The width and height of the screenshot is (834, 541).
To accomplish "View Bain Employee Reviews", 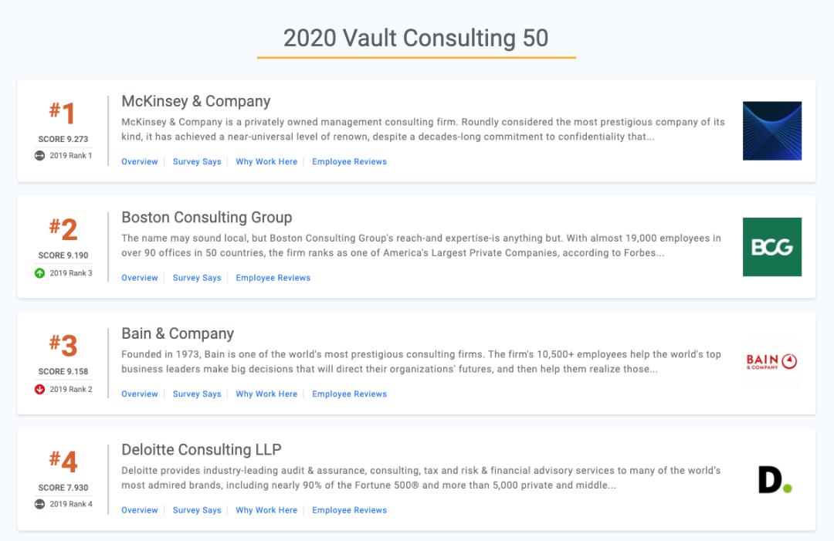I will point(350,394).
